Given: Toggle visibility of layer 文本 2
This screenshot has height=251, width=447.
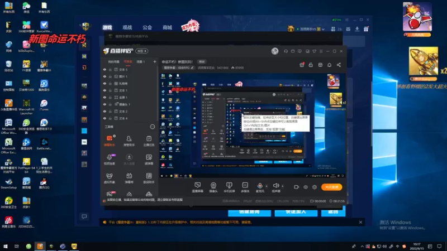Looking at the screenshot, I should coord(104,111).
